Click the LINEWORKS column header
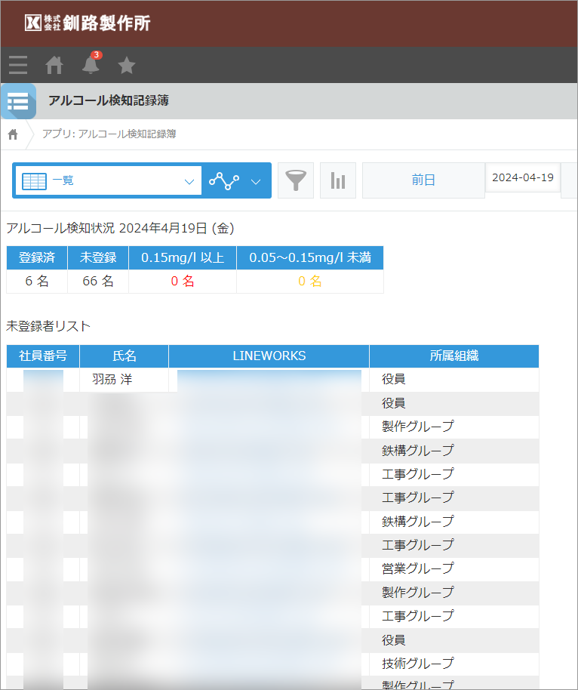The height and width of the screenshot is (690, 578). click(269, 356)
